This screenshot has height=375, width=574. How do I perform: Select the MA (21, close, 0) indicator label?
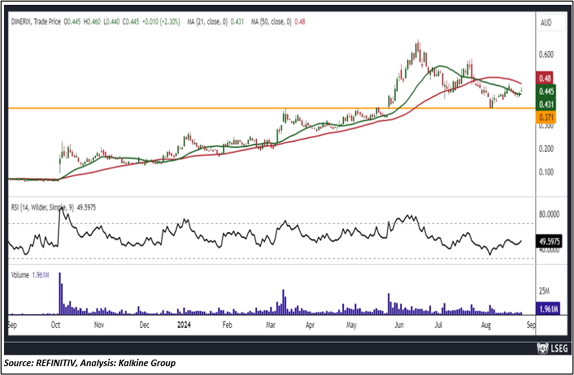pyautogui.click(x=207, y=22)
